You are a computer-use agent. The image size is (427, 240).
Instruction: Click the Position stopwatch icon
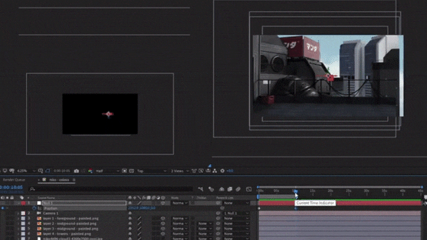point(34,208)
